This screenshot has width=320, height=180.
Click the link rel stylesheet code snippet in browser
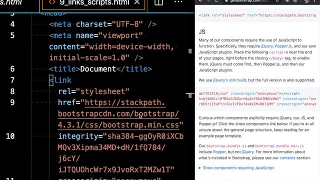point(257,15)
